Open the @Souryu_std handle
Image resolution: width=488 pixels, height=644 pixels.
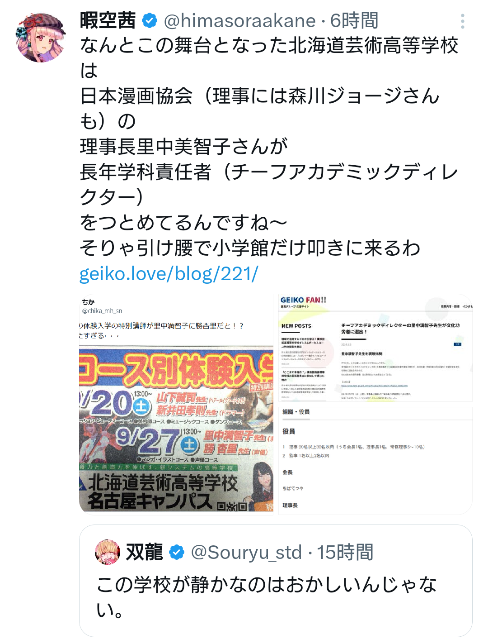[246, 552]
